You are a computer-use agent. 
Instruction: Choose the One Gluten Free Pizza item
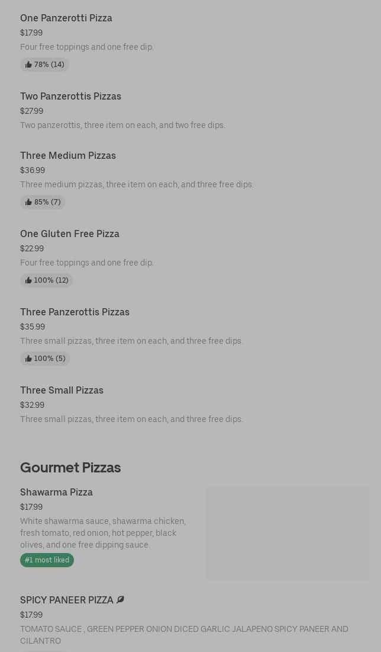click(x=70, y=234)
